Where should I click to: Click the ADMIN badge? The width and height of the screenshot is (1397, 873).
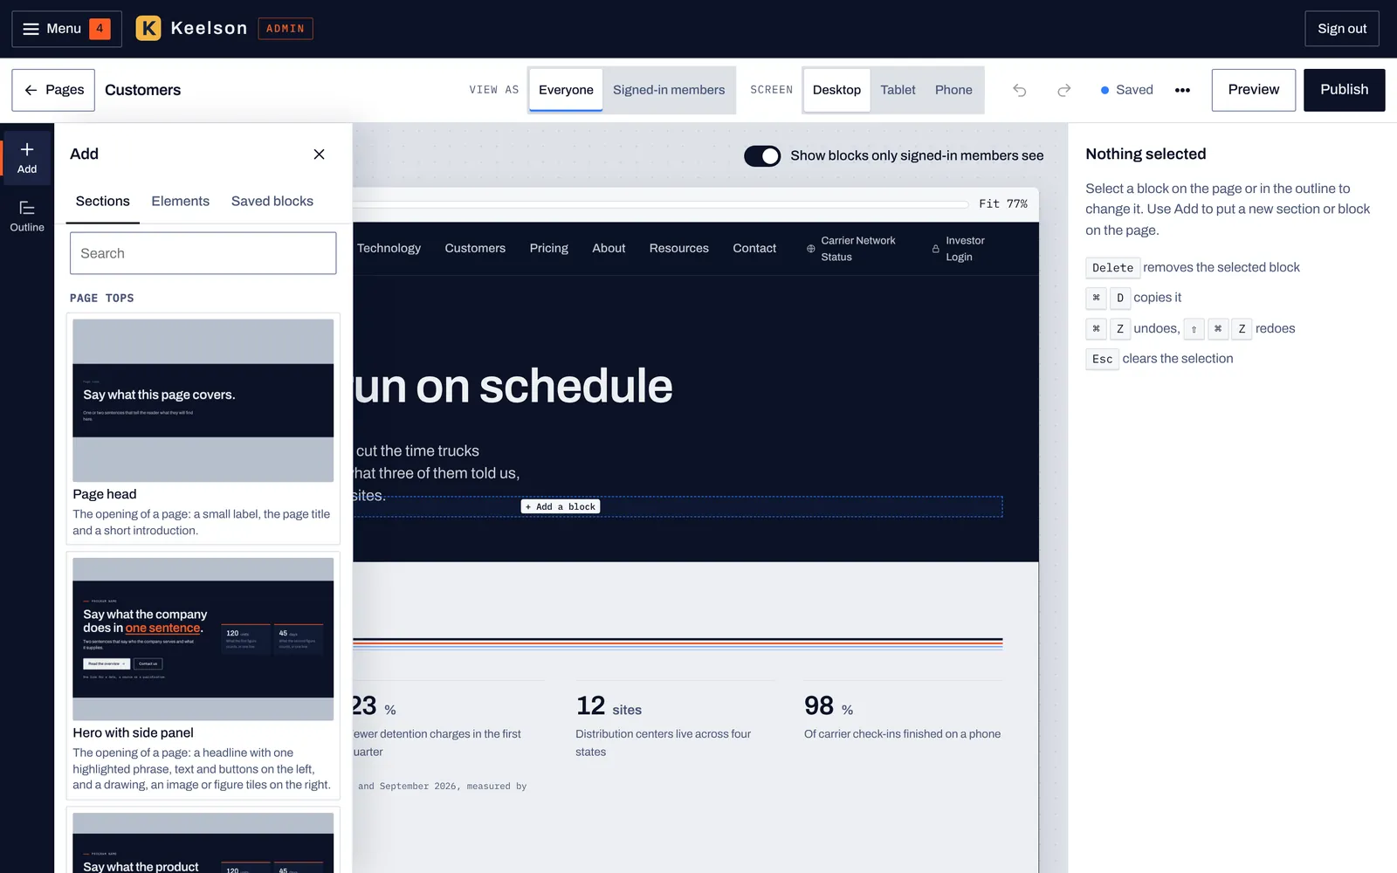point(286,29)
